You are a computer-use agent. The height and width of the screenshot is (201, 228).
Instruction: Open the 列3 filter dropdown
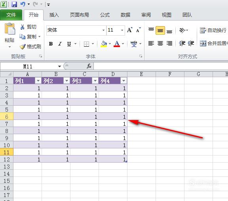pos(95,81)
